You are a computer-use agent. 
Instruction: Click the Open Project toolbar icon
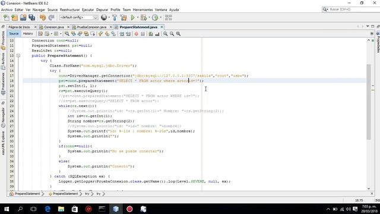point(23,17)
